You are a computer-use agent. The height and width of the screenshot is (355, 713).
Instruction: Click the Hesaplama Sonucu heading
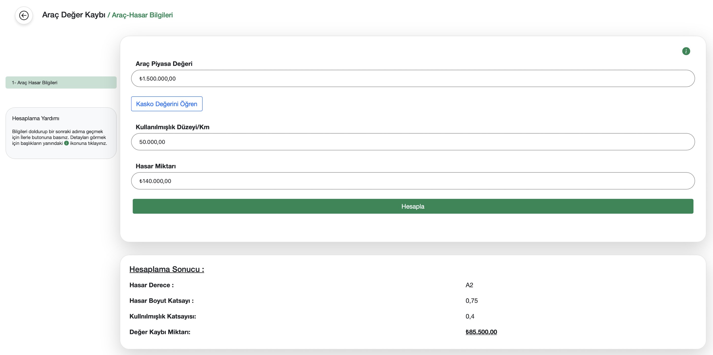click(x=167, y=269)
